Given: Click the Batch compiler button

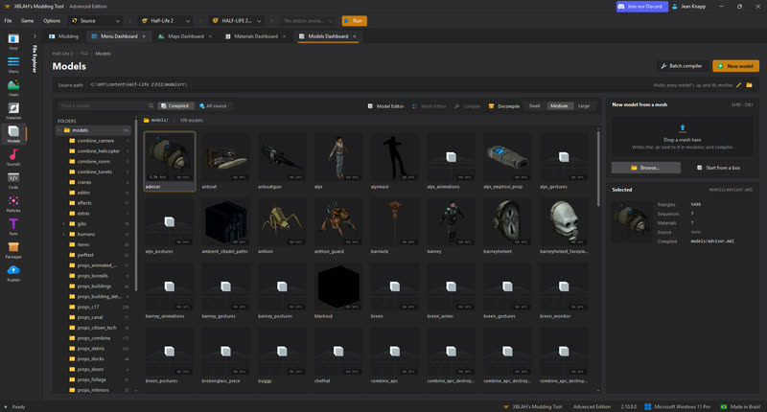Looking at the screenshot, I should point(682,66).
